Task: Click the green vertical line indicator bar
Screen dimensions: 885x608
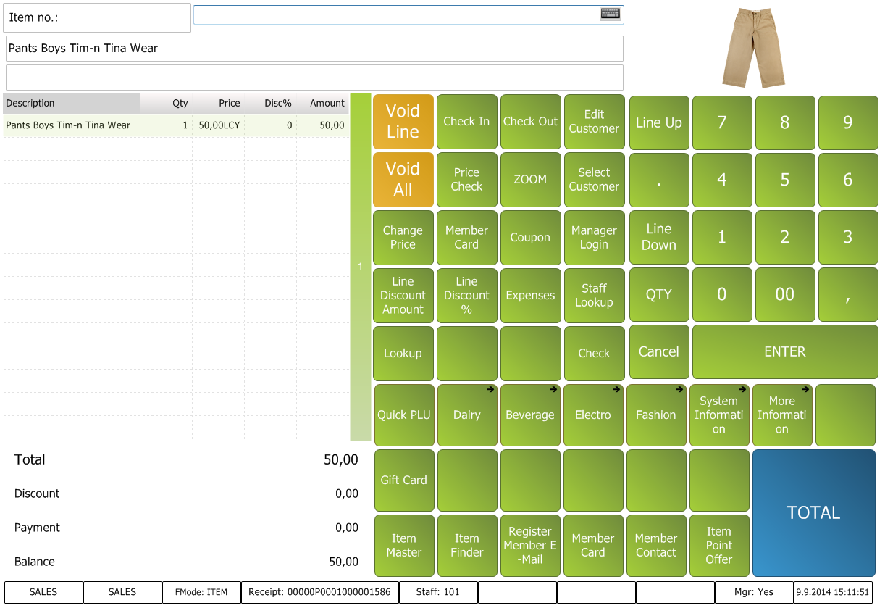Action: (360, 267)
